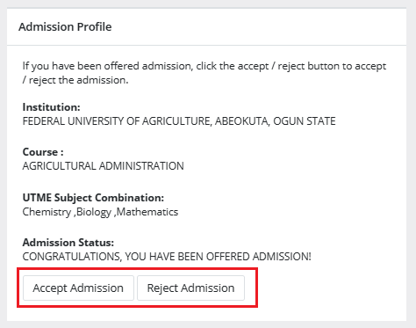
Task: Click the word Biology in subjects
Action: (94, 212)
